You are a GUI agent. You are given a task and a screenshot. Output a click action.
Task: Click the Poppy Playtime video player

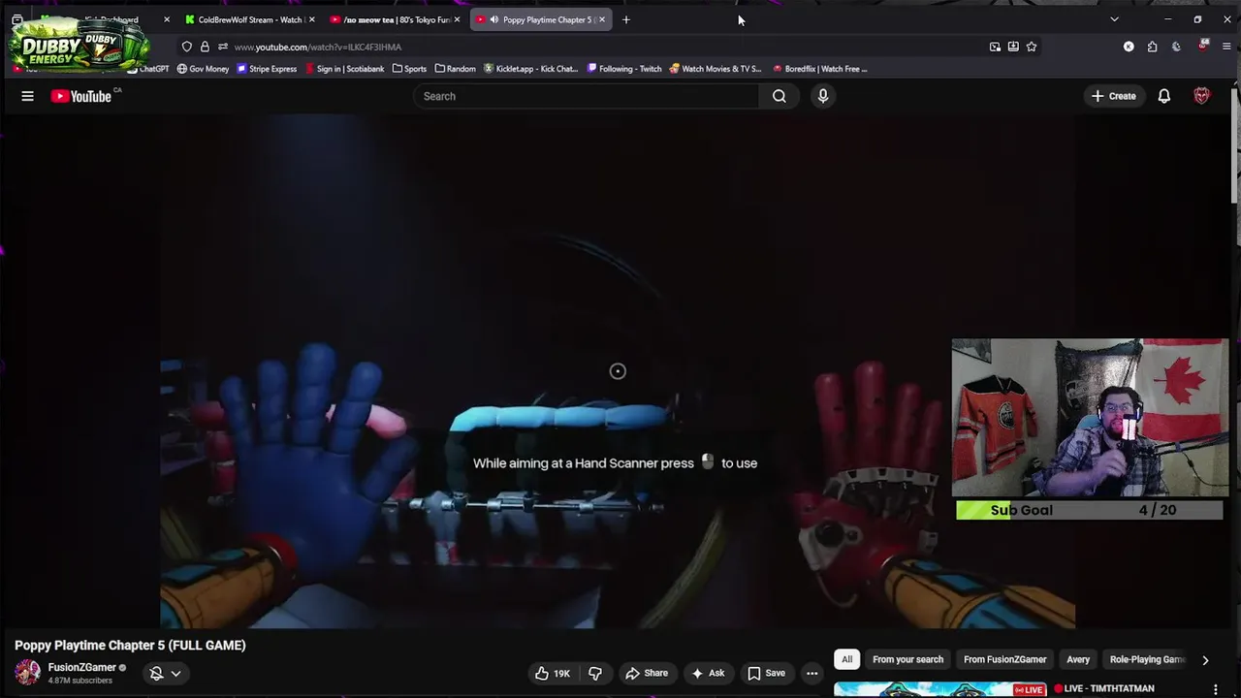[618, 371]
